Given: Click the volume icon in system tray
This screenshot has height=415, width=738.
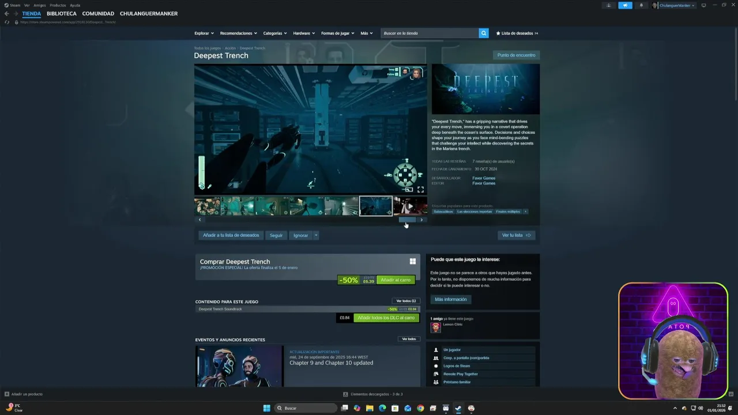Looking at the screenshot, I should (x=701, y=408).
